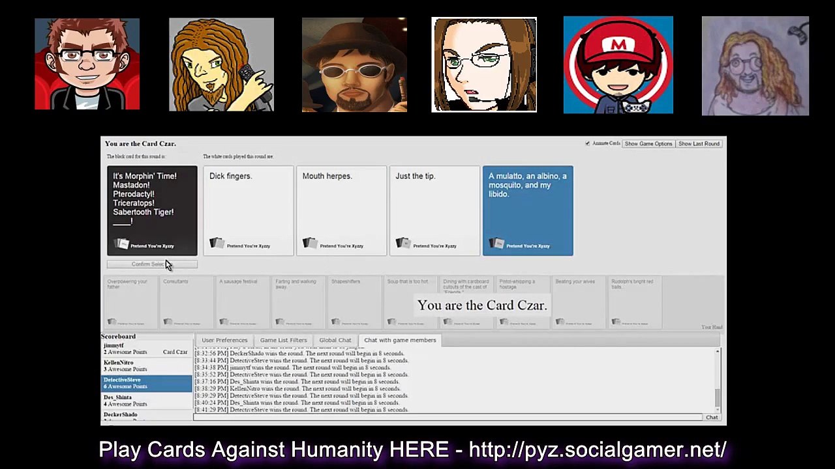Click the Show Last Round button
The image size is (835, 469).
pyautogui.click(x=699, y=143)
